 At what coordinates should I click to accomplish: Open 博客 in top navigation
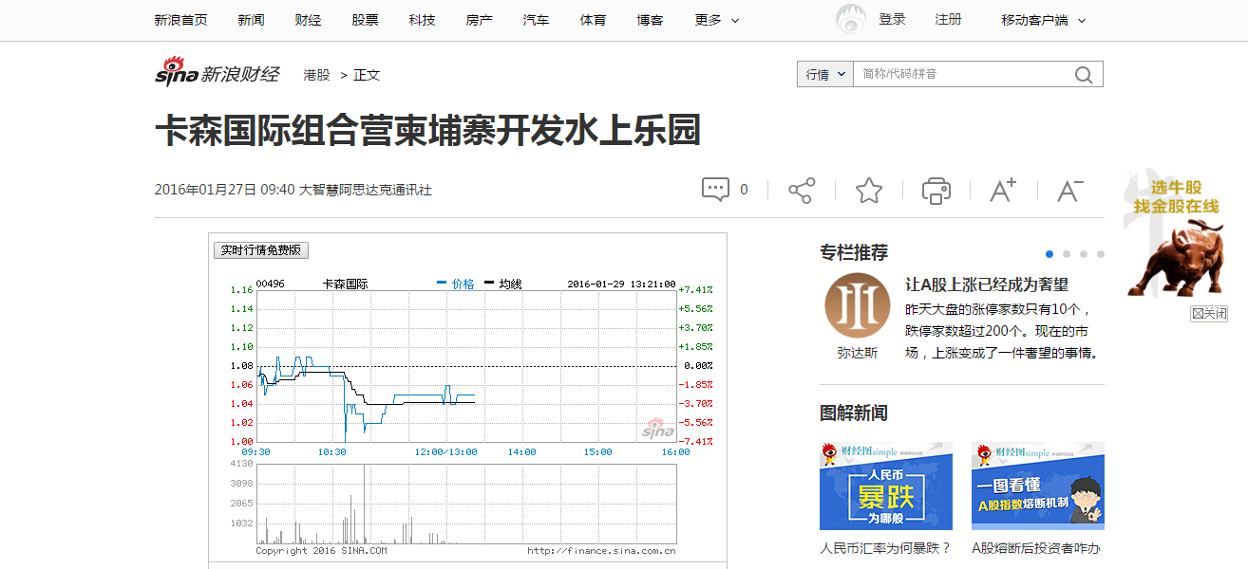(650, 20)
